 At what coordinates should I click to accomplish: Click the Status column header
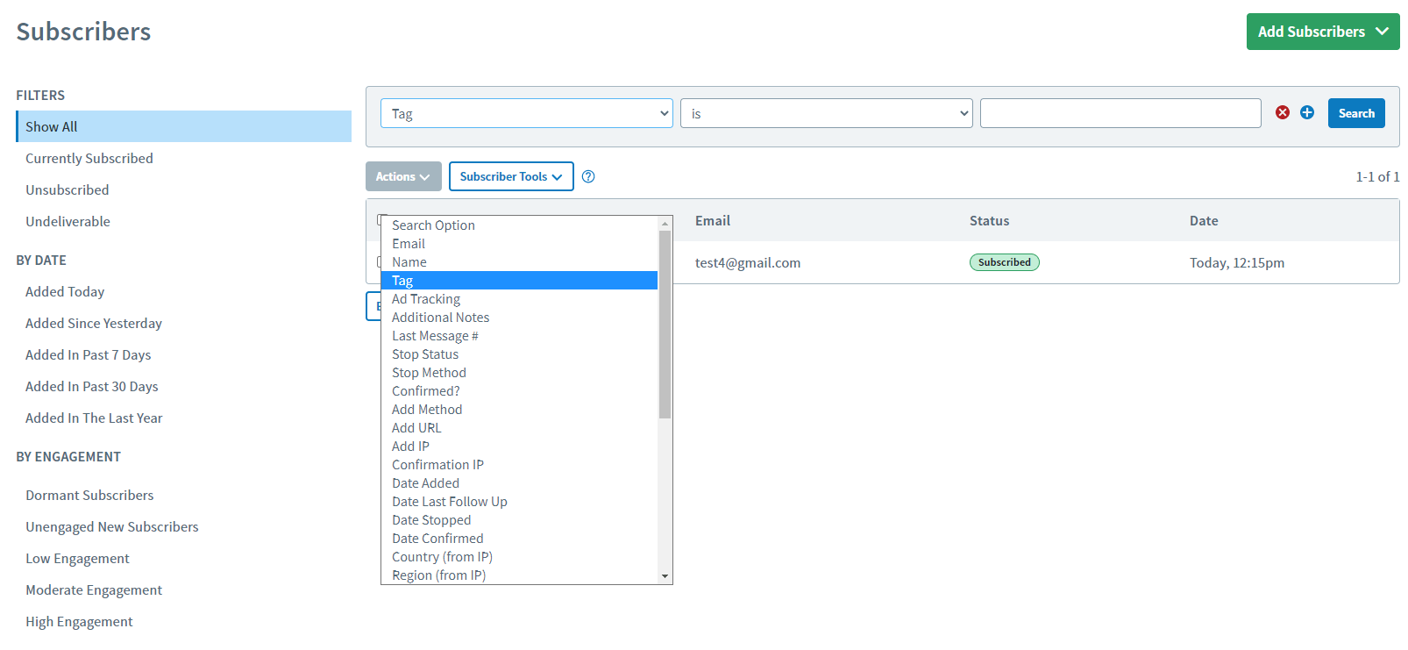coord(990,221)
